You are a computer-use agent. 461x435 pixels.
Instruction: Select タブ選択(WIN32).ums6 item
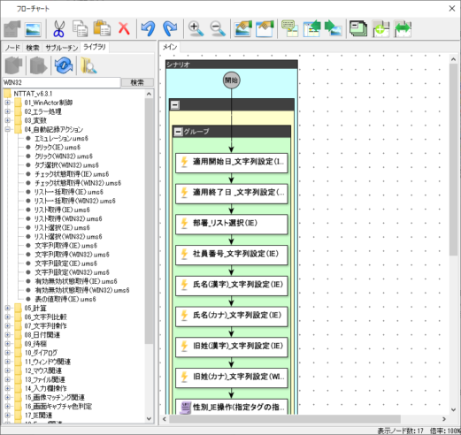(x=66, y=165)
